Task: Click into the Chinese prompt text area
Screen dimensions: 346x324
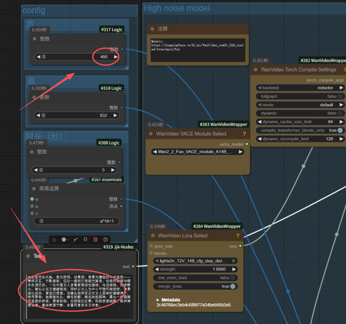Action: coord(79,296)
